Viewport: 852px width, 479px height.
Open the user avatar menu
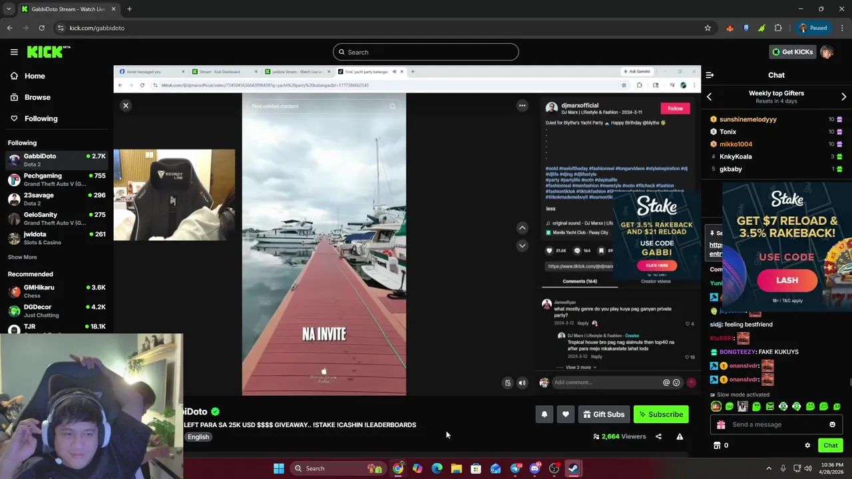(827, 52)
